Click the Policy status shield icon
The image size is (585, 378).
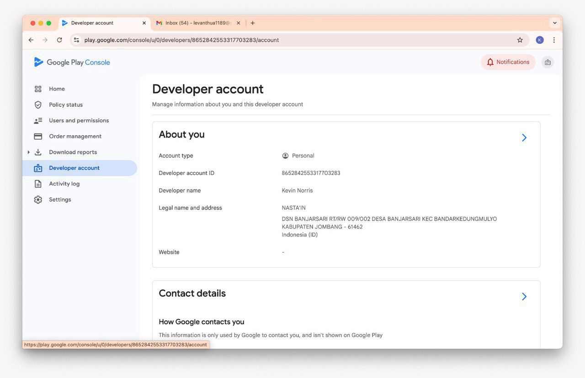point(38,105)
